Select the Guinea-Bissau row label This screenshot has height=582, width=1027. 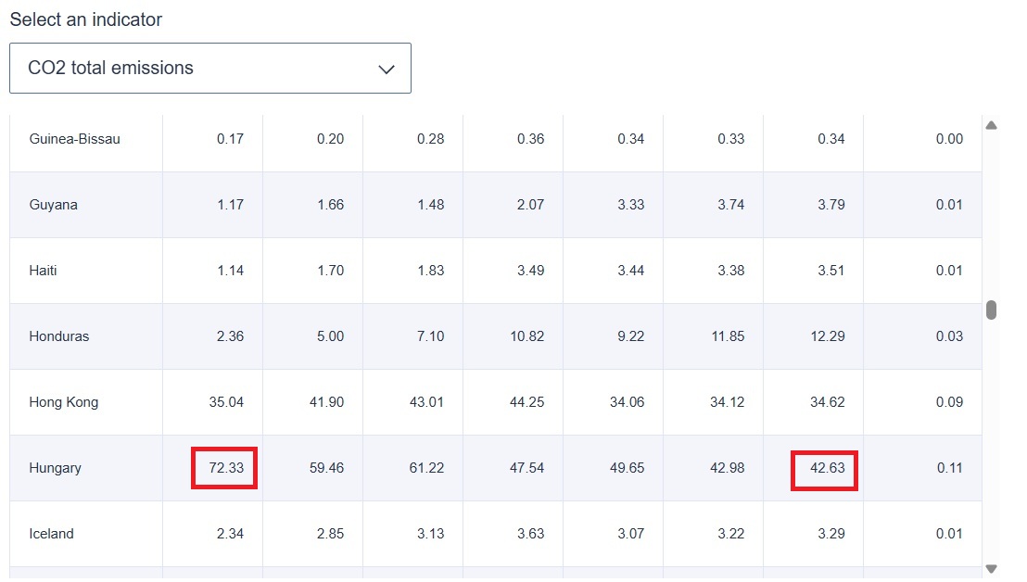click(75, 139)
